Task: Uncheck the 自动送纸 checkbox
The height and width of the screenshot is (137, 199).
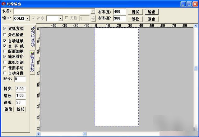Action: [4, 41]
